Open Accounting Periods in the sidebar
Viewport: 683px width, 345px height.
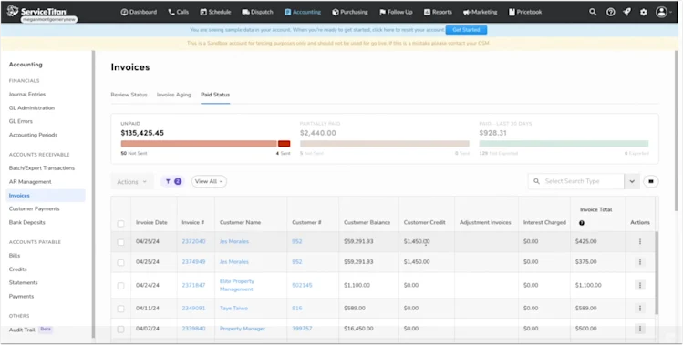pos(33,135)
